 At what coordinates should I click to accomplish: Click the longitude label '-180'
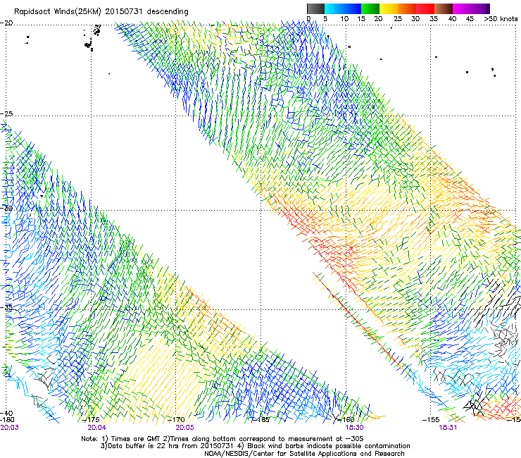(7, 420)
